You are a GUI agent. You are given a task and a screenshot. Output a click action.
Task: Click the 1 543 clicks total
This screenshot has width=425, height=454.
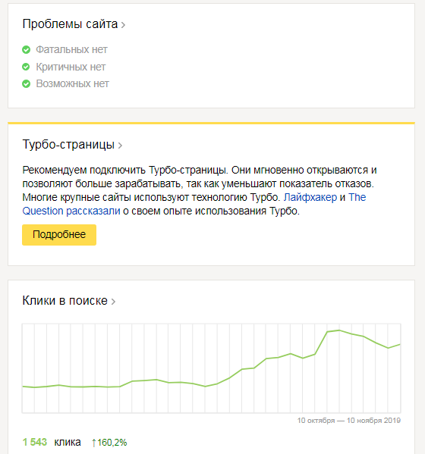click(x=35, y=442)
